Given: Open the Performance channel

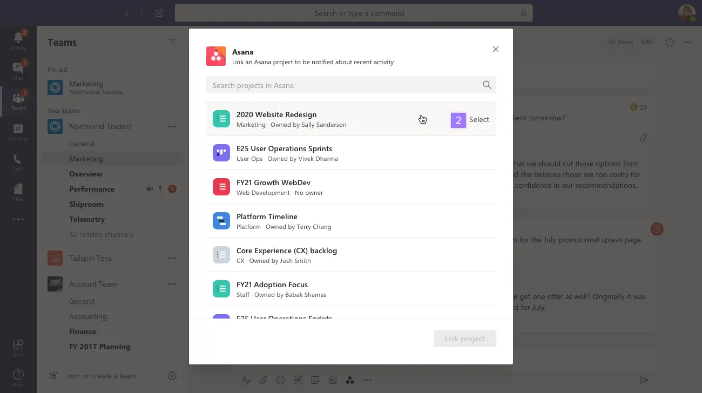Looking at the screenshot, I should [92, 189].
